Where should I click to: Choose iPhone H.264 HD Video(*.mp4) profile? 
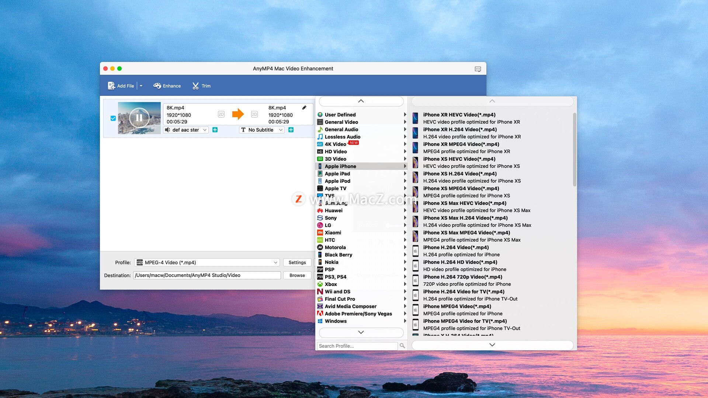point(492,266)
